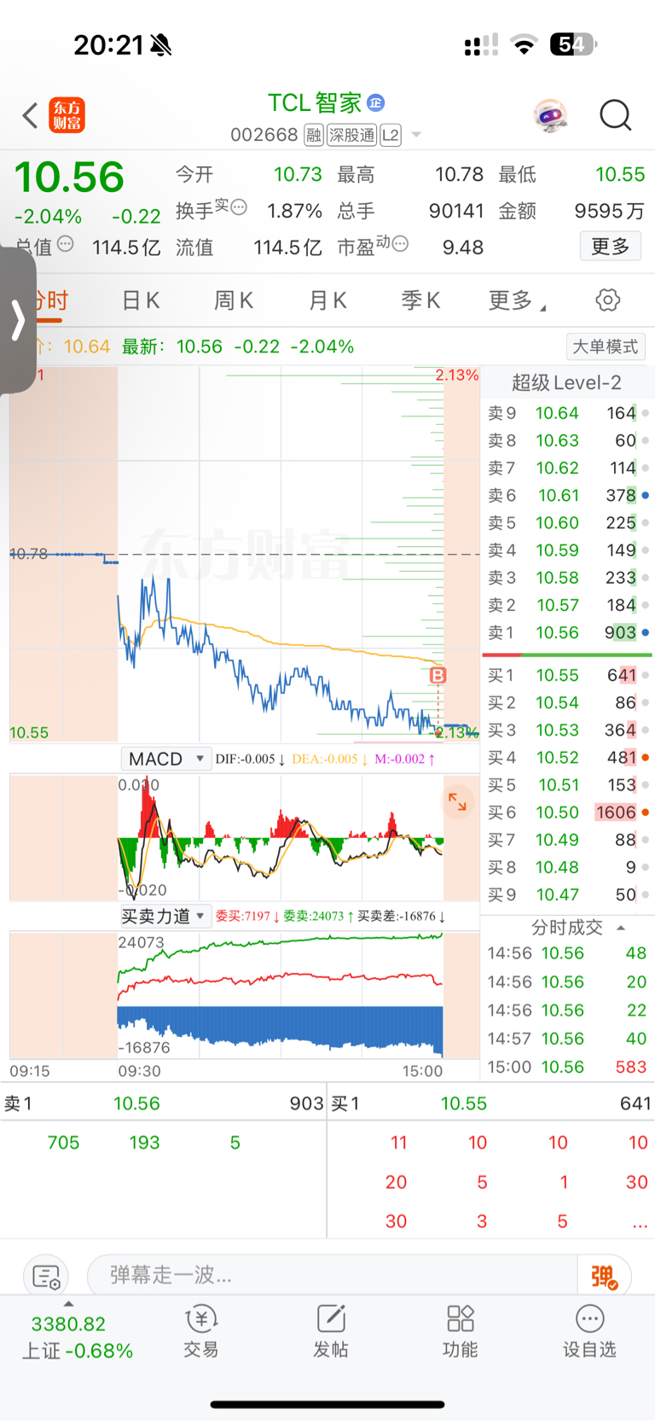Select 买4 row at 10.52
The width and height of the screenshot is (655, 1421).
pos(568,758)
